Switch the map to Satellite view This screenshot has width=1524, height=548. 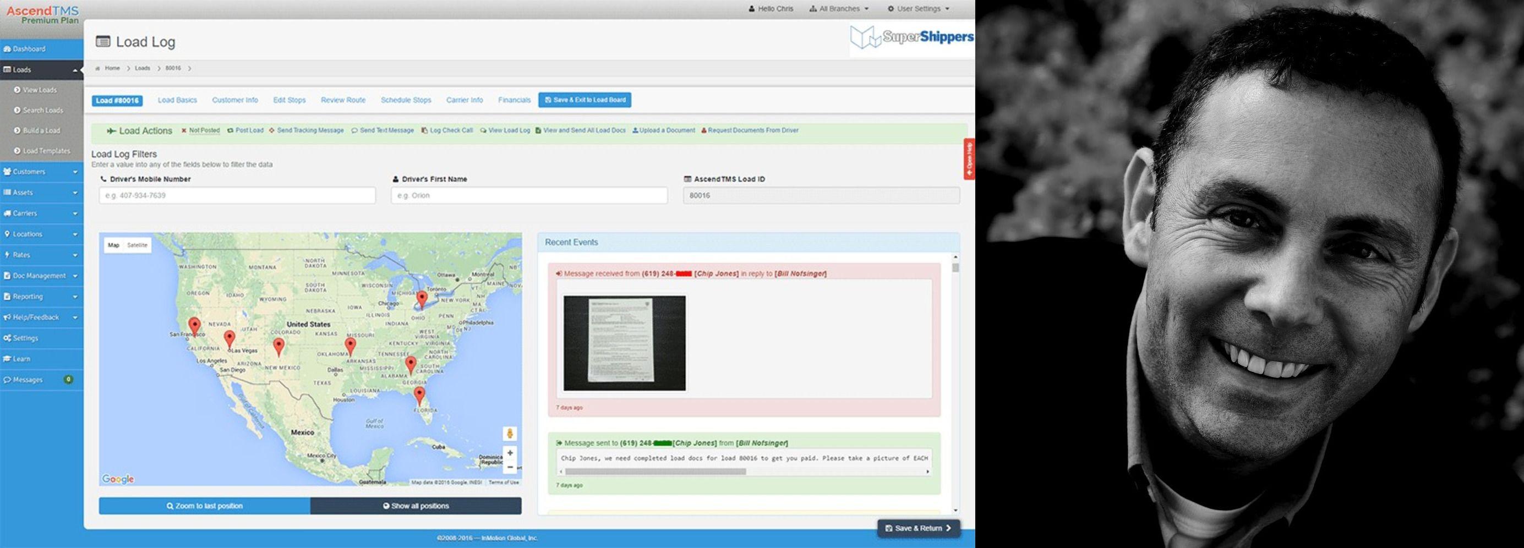click(x=137, y=245)
